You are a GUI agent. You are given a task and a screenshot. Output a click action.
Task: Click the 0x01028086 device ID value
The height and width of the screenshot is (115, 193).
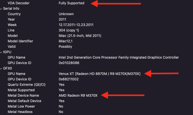(69, 63)
